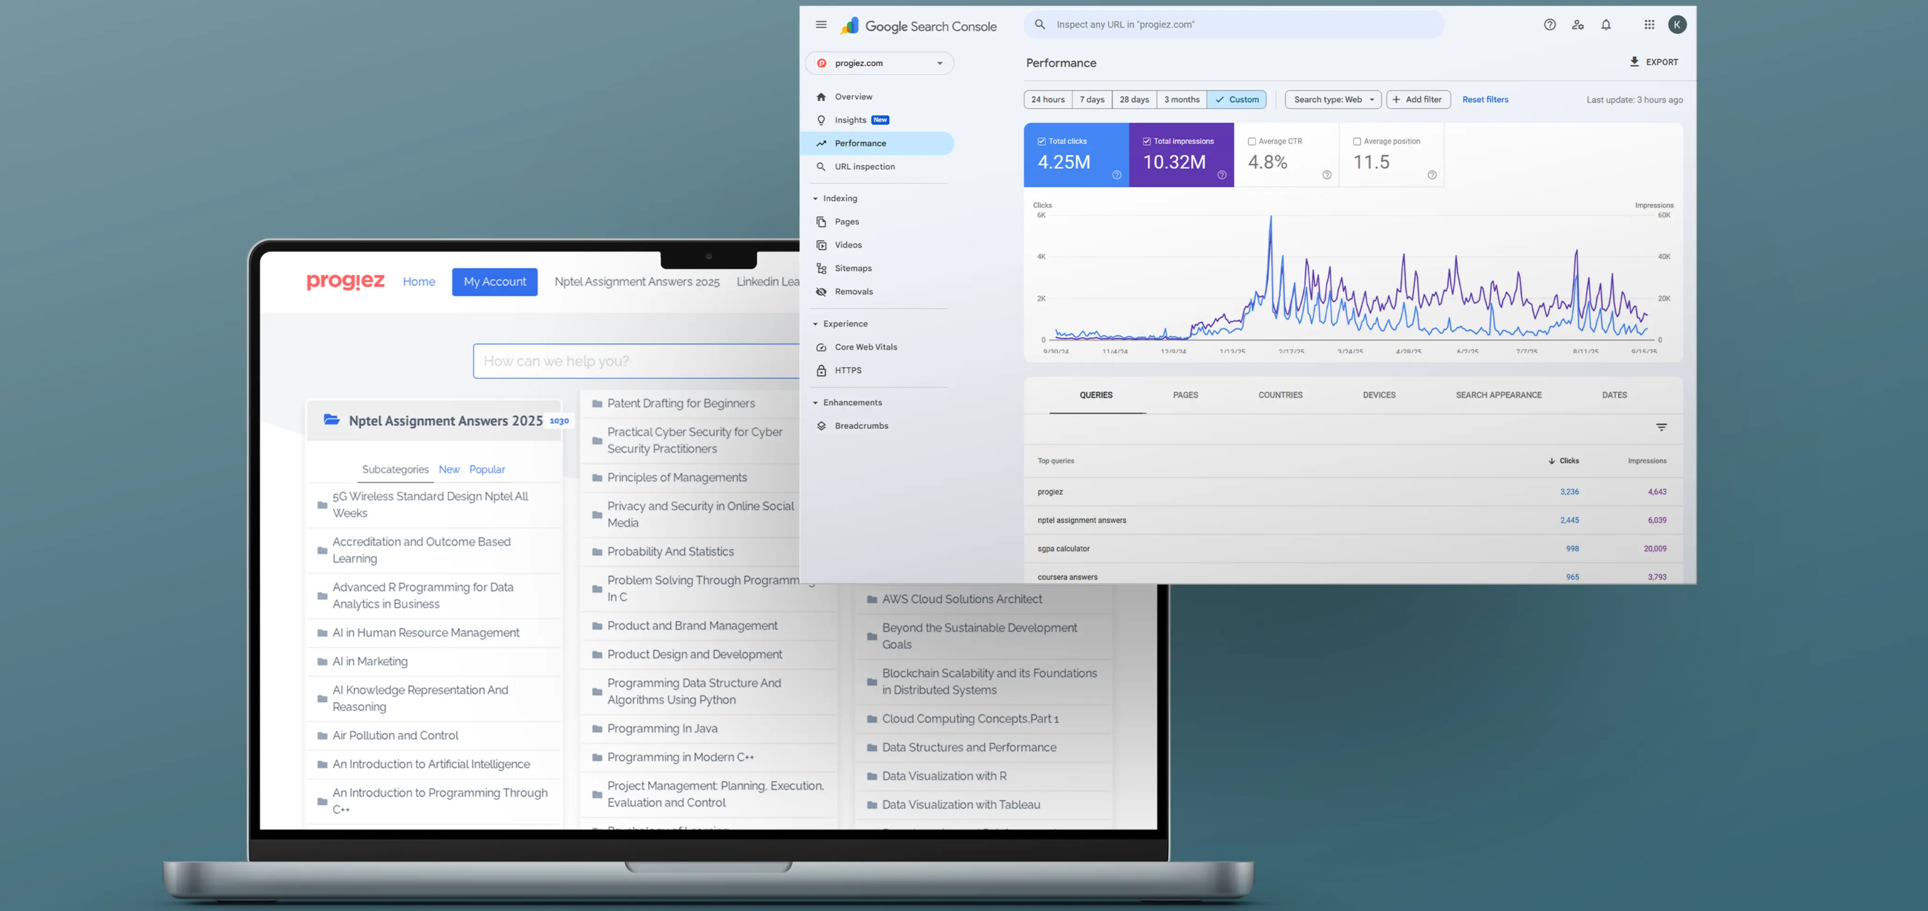Open the K account avatar

pos(1677,25)
